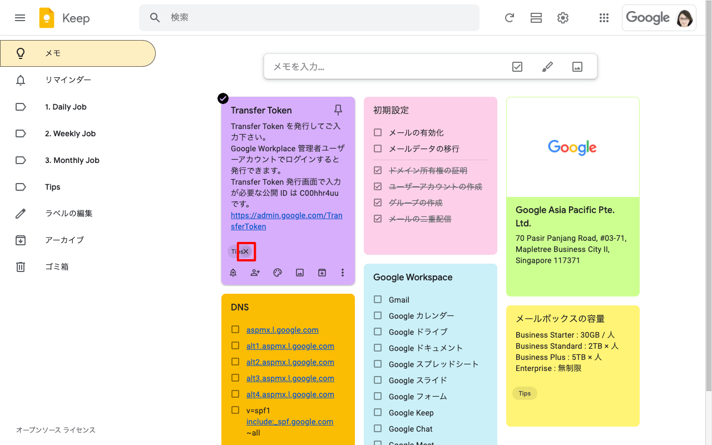Viewport: 712px width, 445px height.
Task: Check the Google ドライブ checkbox
Action: (x=378, y=332)
